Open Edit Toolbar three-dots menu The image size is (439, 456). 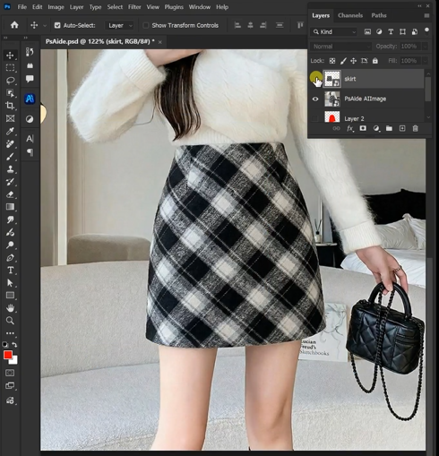(10, 333)
